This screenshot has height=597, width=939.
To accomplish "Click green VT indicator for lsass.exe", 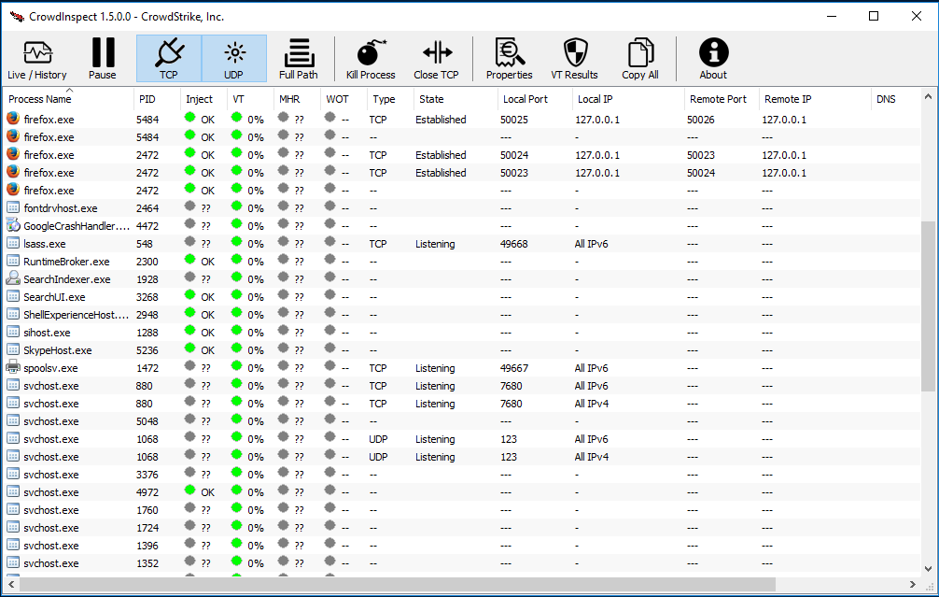I will 236,242.
